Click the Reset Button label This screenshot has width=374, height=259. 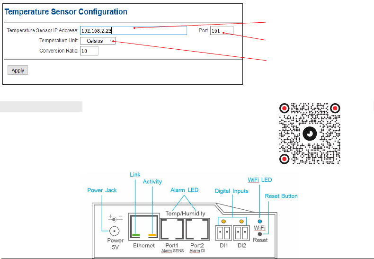pyautogui.click(x=281, y=196)
